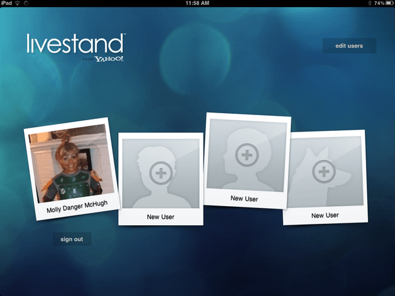Tap the Yahoo! logo text
The width and height of the screenshot is (395, 296).
coord(109,59)
